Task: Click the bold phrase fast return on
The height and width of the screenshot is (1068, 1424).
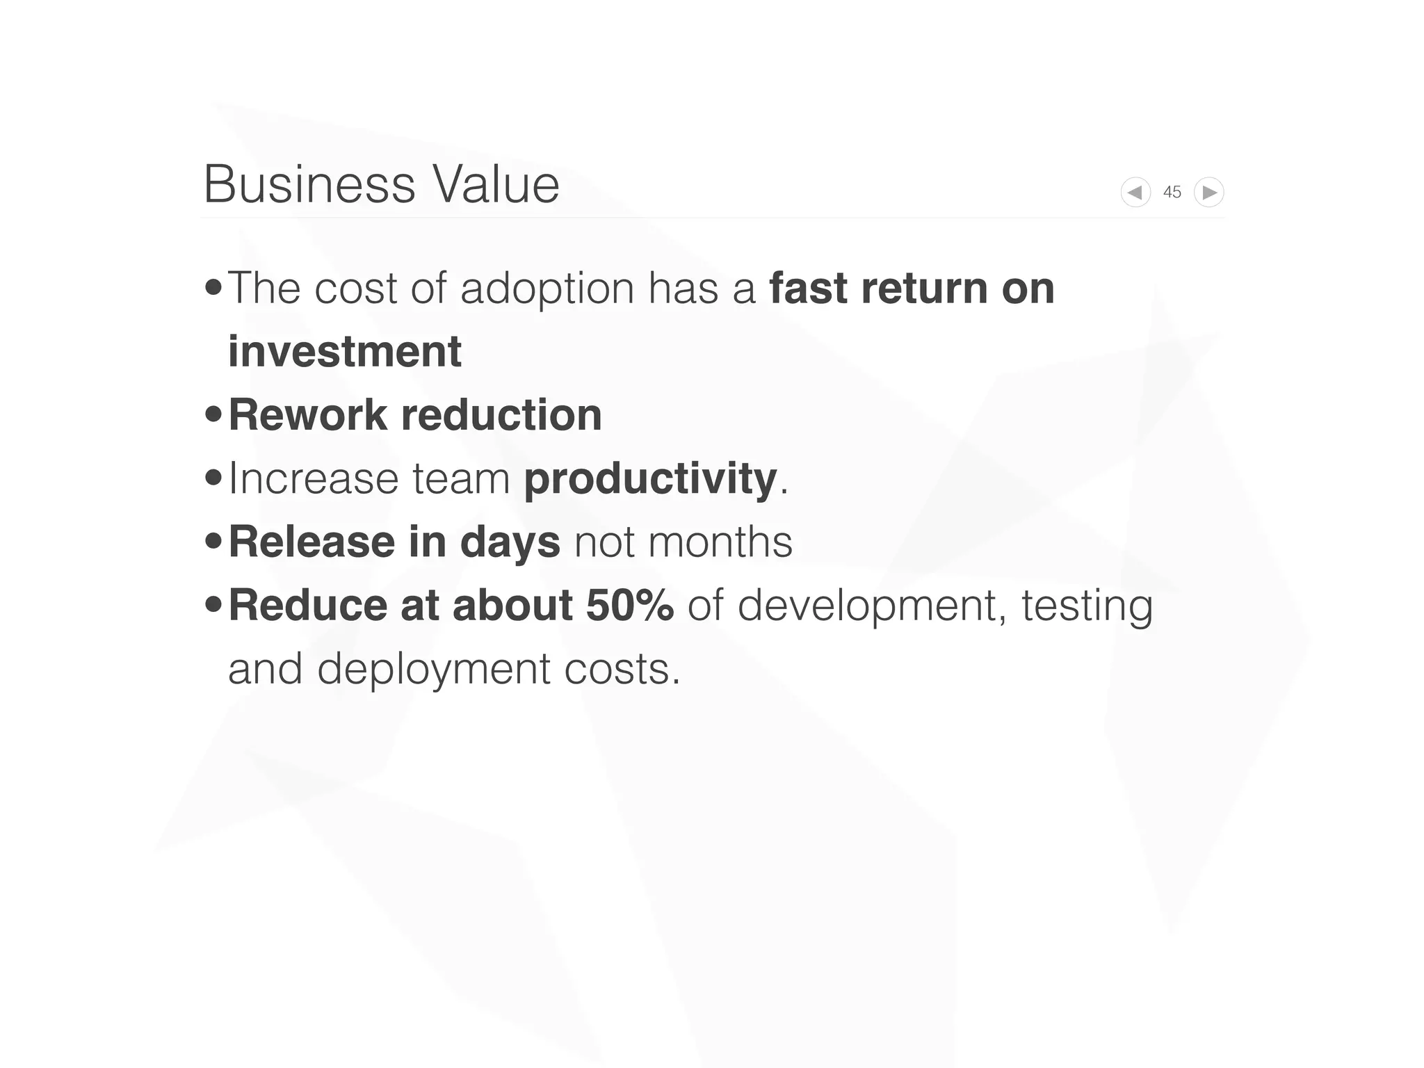Action: (912, 288)
